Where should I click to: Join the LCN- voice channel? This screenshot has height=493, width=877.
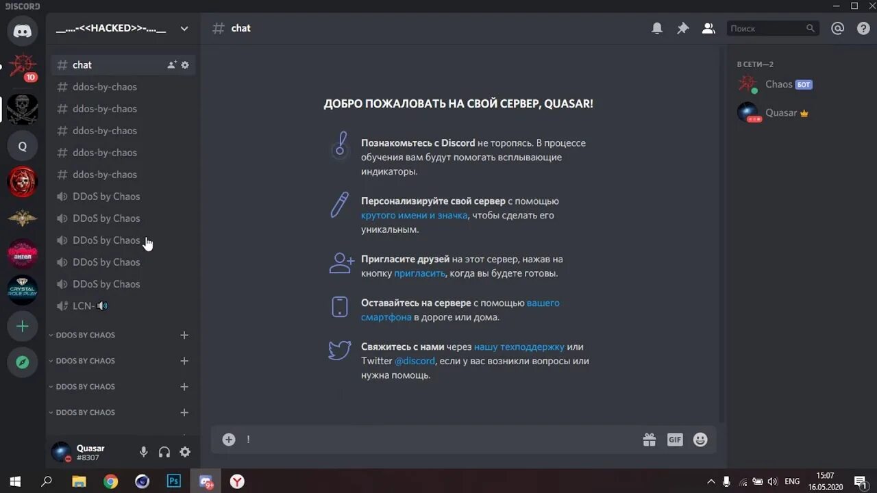click(x=123, y=306)
